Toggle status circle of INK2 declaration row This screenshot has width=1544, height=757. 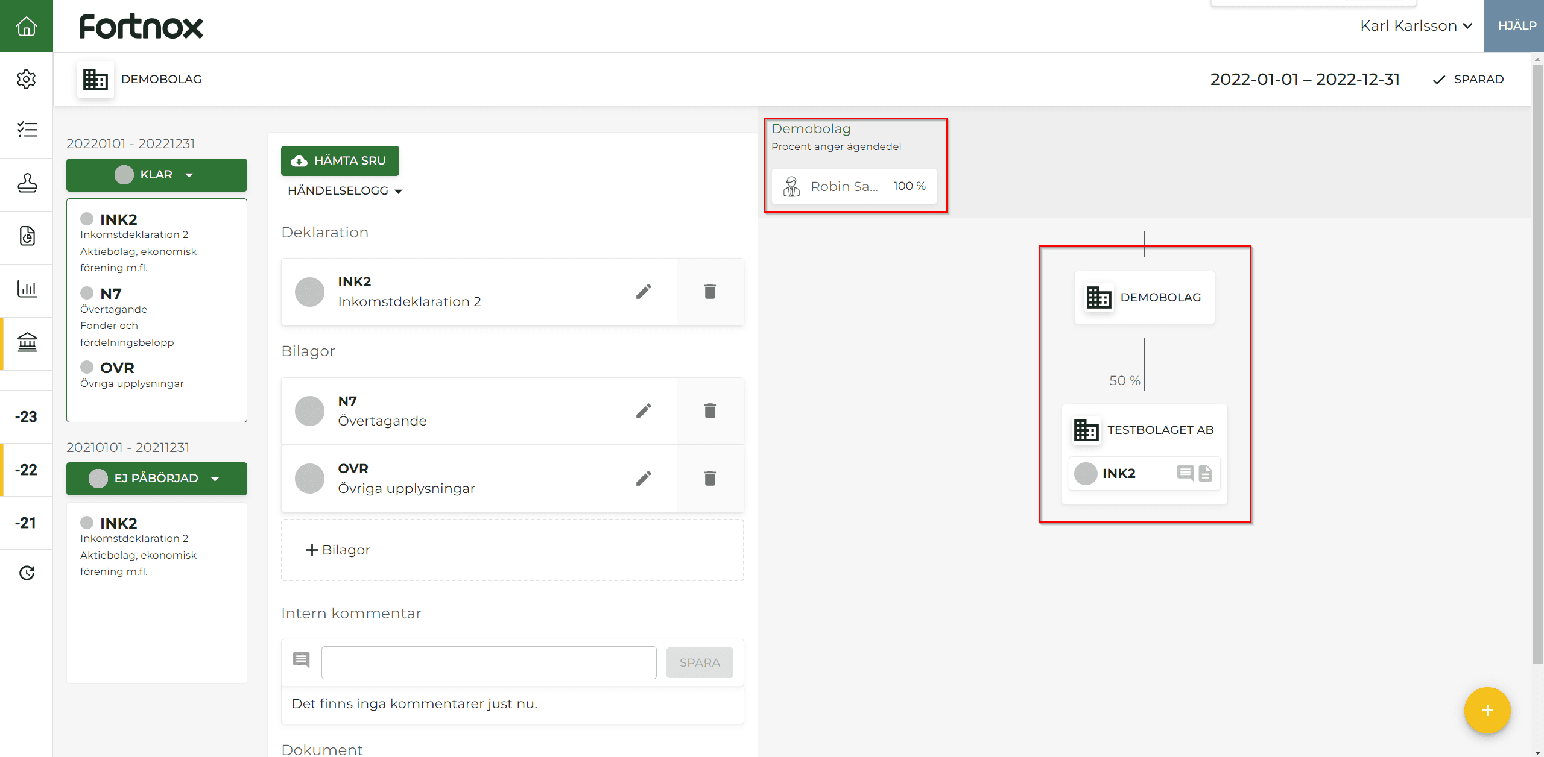coord(309,292)
